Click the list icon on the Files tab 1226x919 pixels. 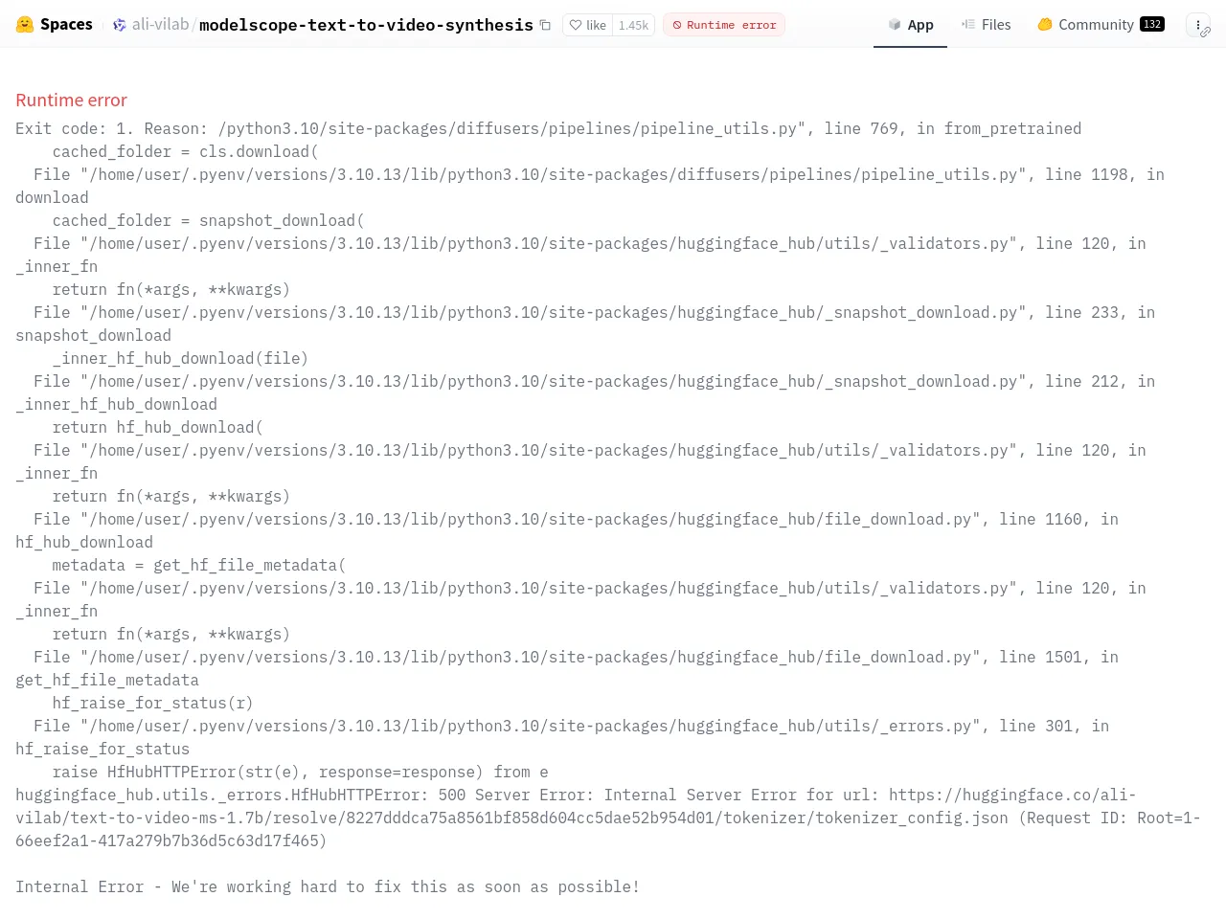968,25
